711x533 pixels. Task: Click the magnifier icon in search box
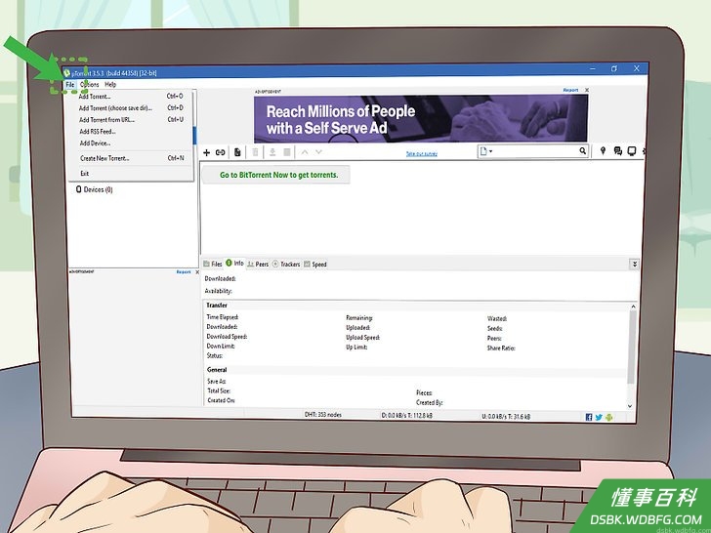[583, 151]
